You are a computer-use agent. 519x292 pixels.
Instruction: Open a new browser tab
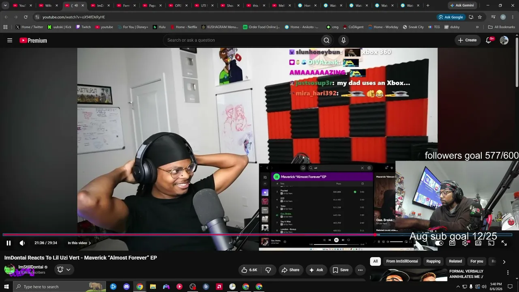coord(428,5)
